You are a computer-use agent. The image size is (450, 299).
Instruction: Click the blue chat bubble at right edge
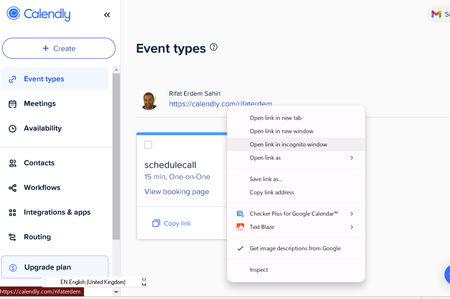447,275
